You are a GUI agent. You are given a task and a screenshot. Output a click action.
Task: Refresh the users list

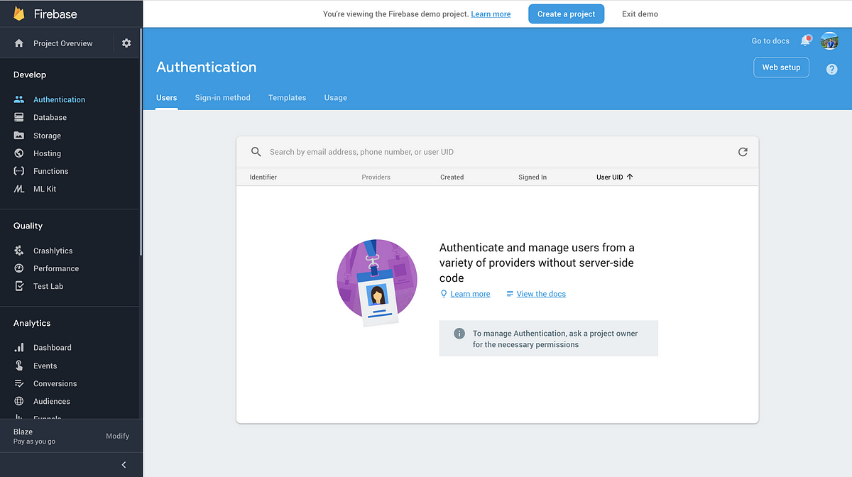click(x=743, y=152)
